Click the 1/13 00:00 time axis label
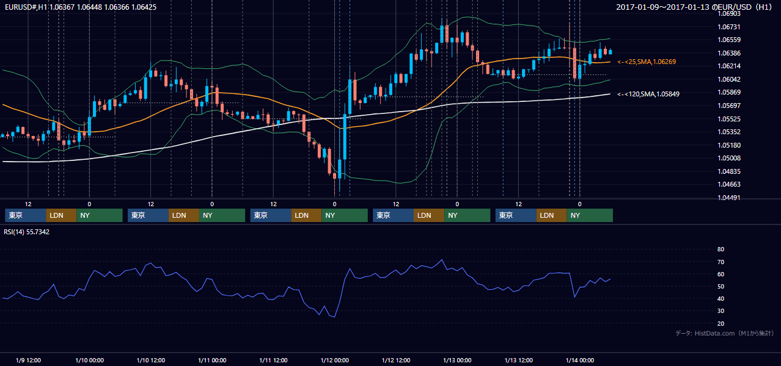The image size is (781, 366). (x=457, y=360)
